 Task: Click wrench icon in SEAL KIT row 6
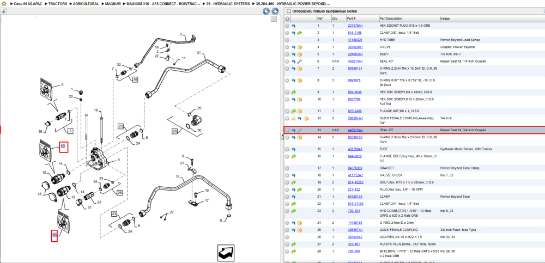click(299, 61)
